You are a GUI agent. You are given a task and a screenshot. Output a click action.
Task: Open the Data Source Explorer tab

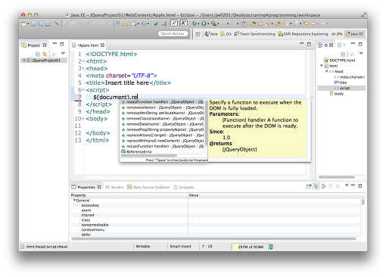(148, 187)
